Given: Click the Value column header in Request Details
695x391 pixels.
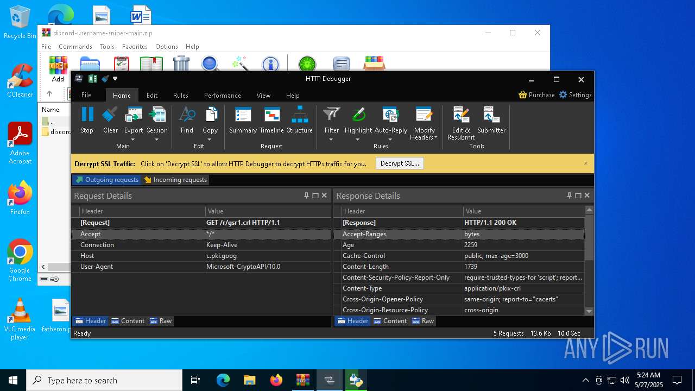Looking at the screenshot, I should click(x=268, y=211).
